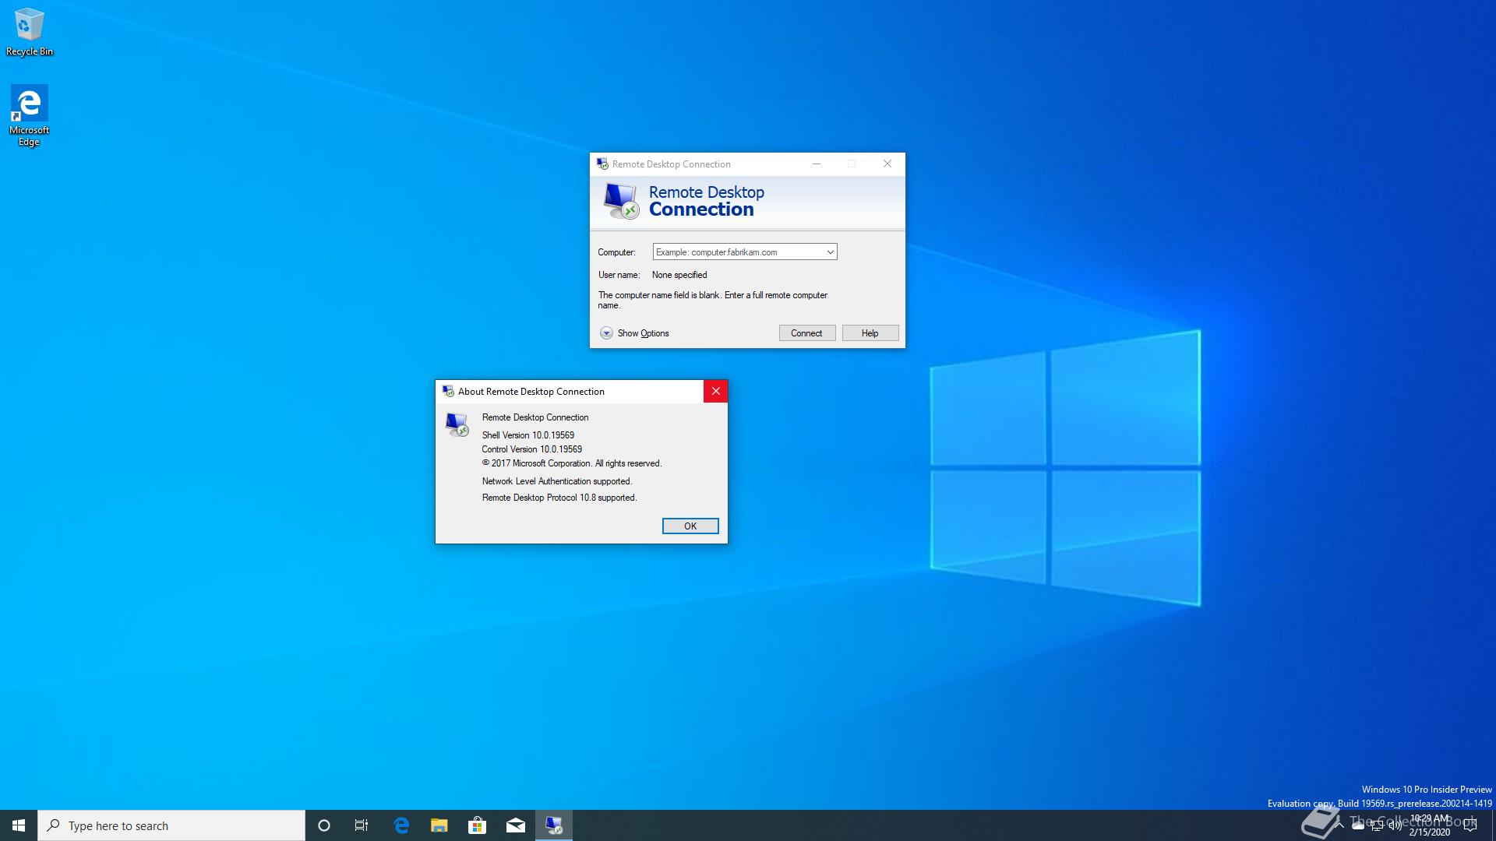Viewport: 1496px width, 841px height.
Task: Click the Remote Desktop Connection title bar icon
Action: 602,164
